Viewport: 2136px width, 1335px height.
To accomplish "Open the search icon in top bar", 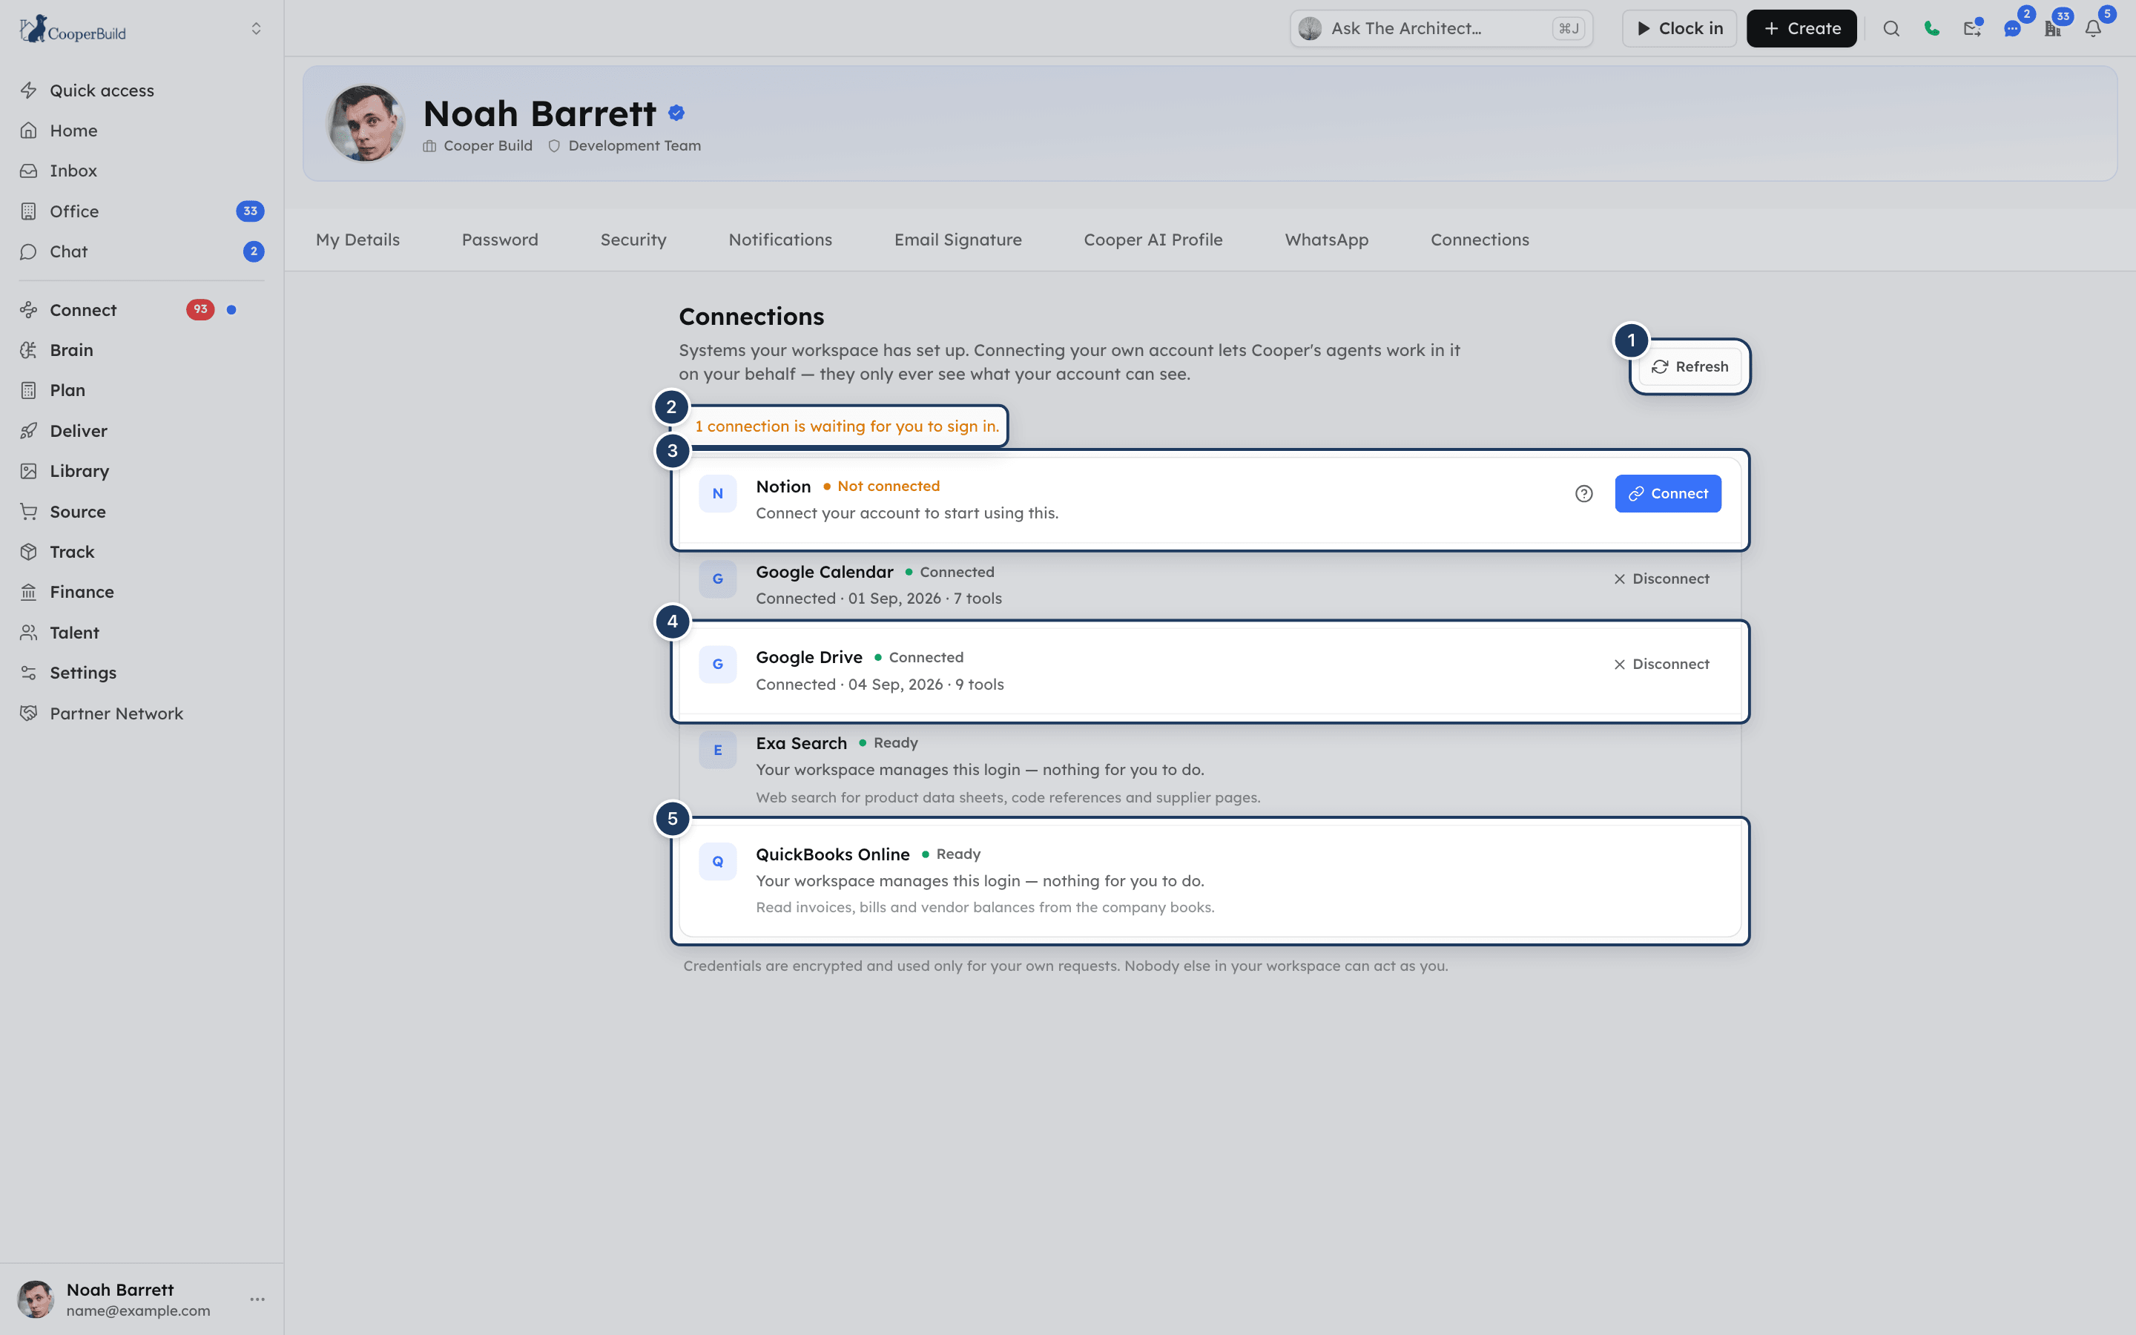I will point(1891,28).
